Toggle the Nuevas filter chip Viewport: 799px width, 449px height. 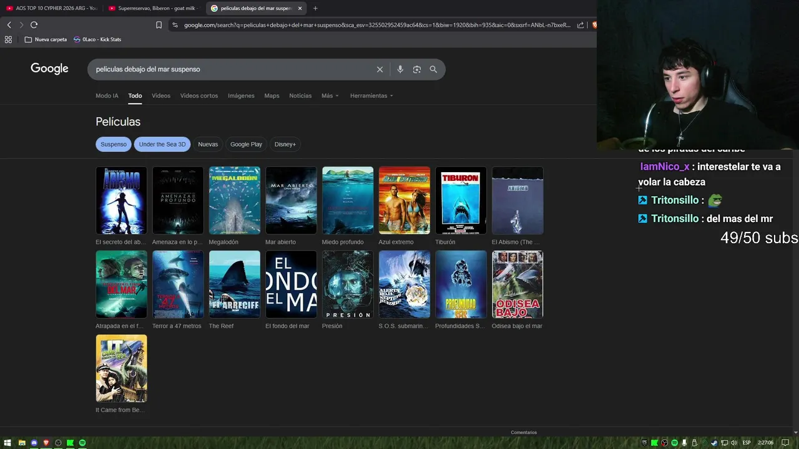click(208, 144)
